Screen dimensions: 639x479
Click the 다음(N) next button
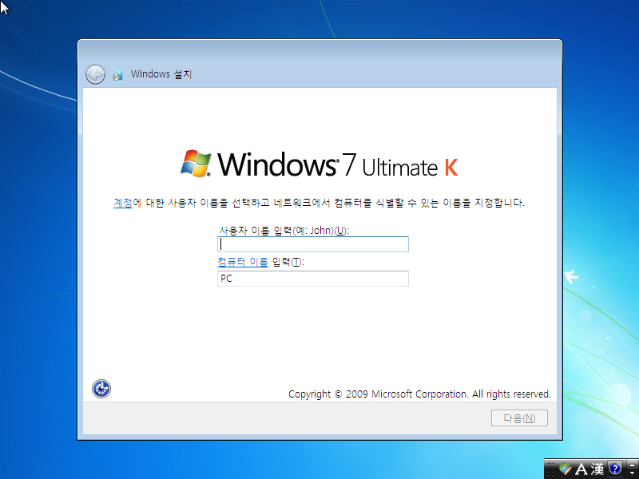tap(519, 418)
